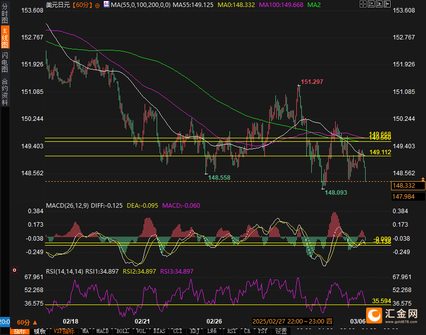Click the last chart layout icon at top right

point(387,4)
